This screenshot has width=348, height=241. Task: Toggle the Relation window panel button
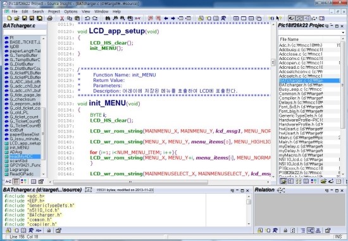click(307, 18)
